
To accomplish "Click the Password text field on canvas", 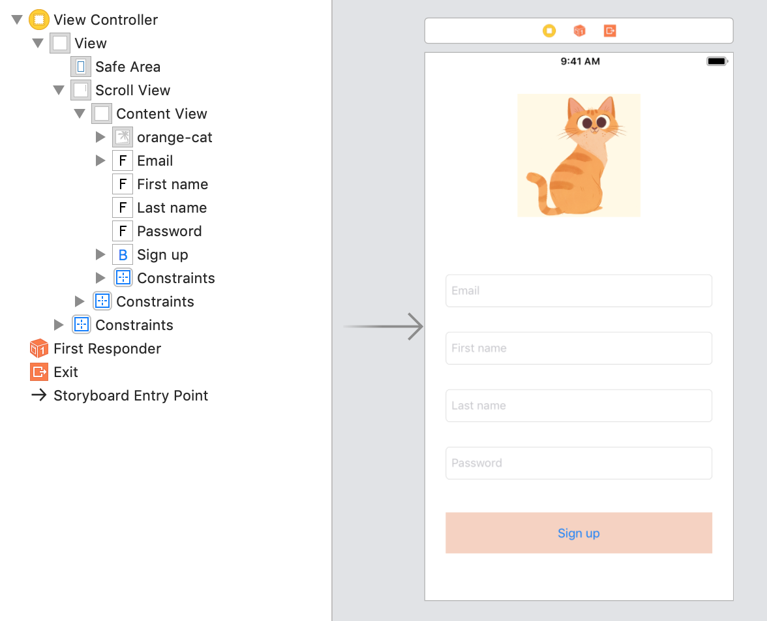I will [579, 463].
